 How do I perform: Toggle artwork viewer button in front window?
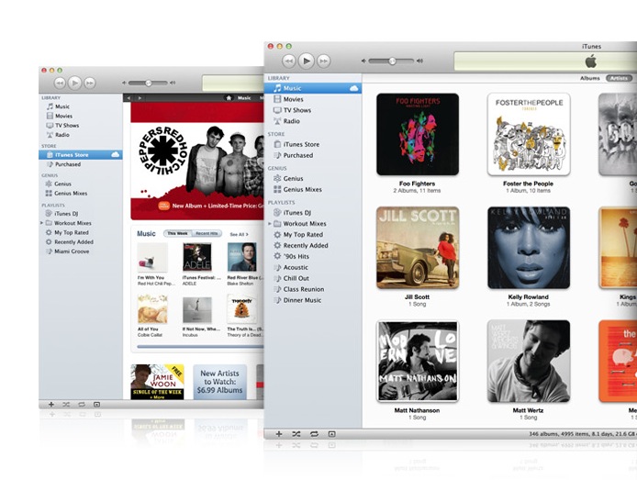click(331, 434)
